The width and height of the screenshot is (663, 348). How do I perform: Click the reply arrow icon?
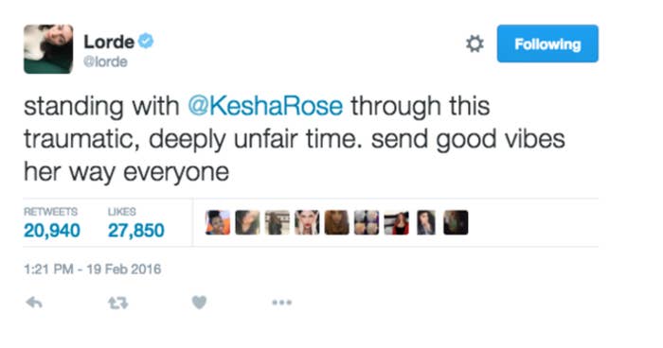click(34, 303)
